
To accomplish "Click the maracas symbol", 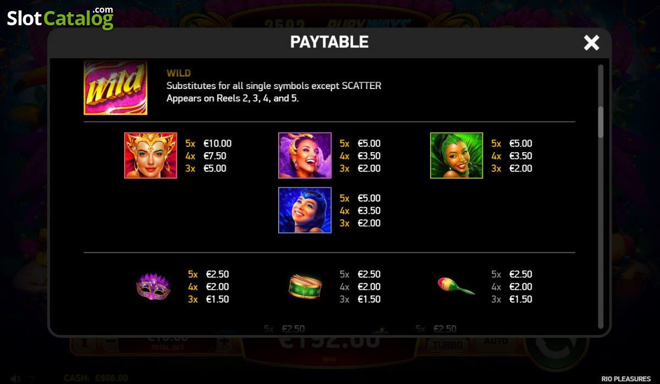I will tap(456, 286).
